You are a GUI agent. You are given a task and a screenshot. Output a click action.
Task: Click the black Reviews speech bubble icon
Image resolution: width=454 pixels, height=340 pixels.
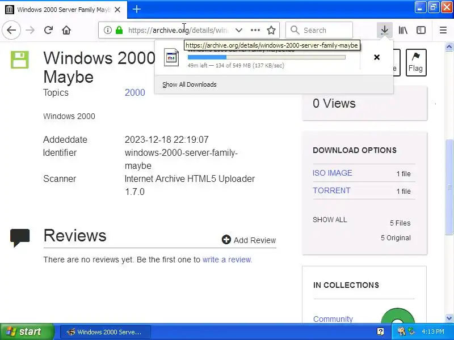point(20,237)
